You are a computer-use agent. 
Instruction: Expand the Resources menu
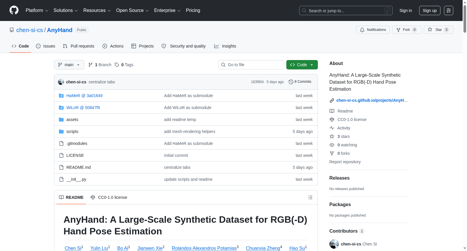point(97,10)
